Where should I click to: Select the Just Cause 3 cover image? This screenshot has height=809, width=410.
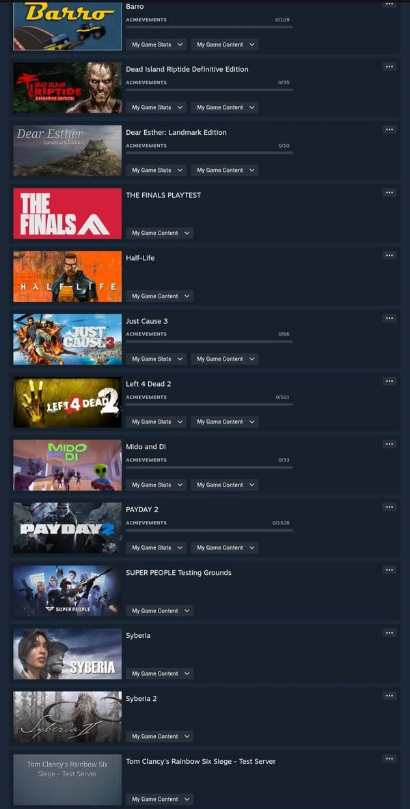[x=68, y=339]
